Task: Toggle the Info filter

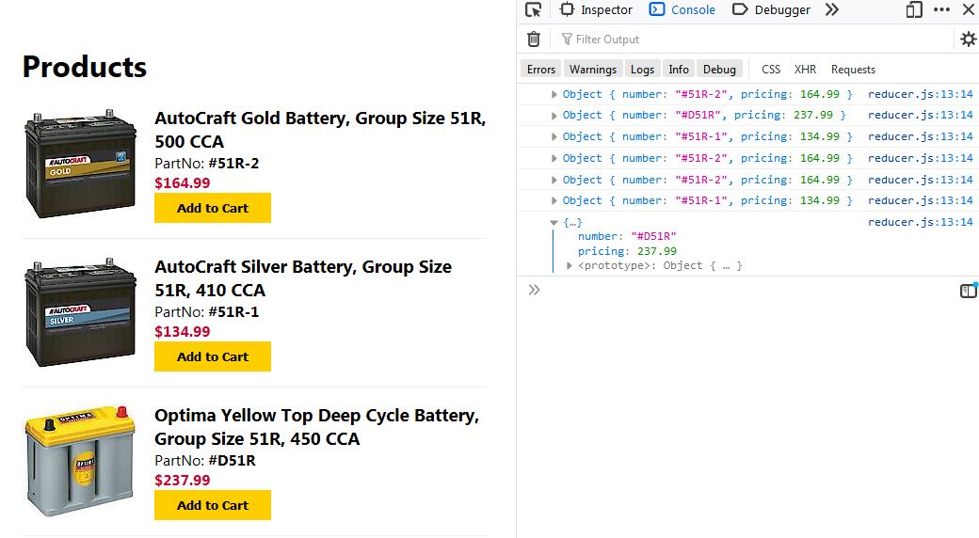Action: pos(679,70)
